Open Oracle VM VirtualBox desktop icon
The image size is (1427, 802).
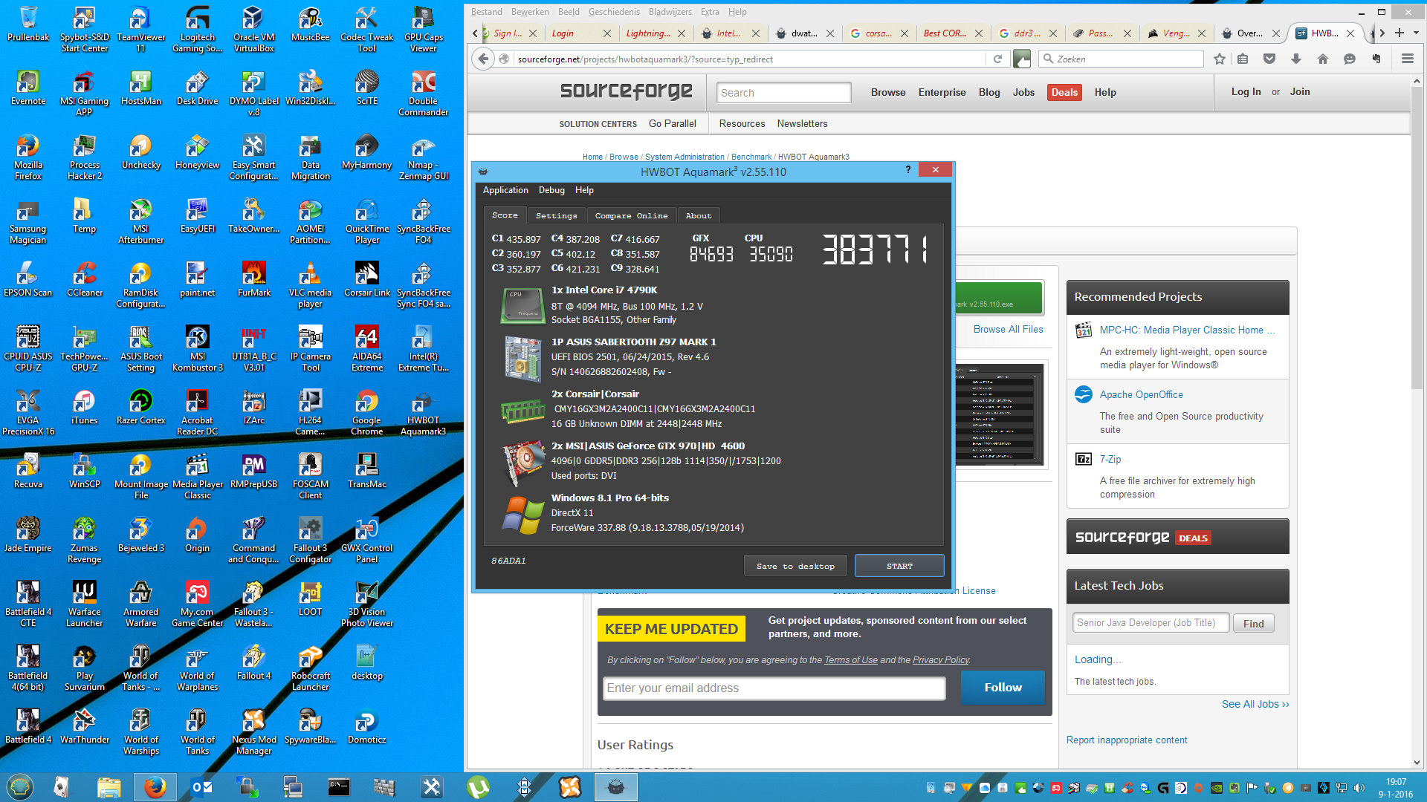253,30
